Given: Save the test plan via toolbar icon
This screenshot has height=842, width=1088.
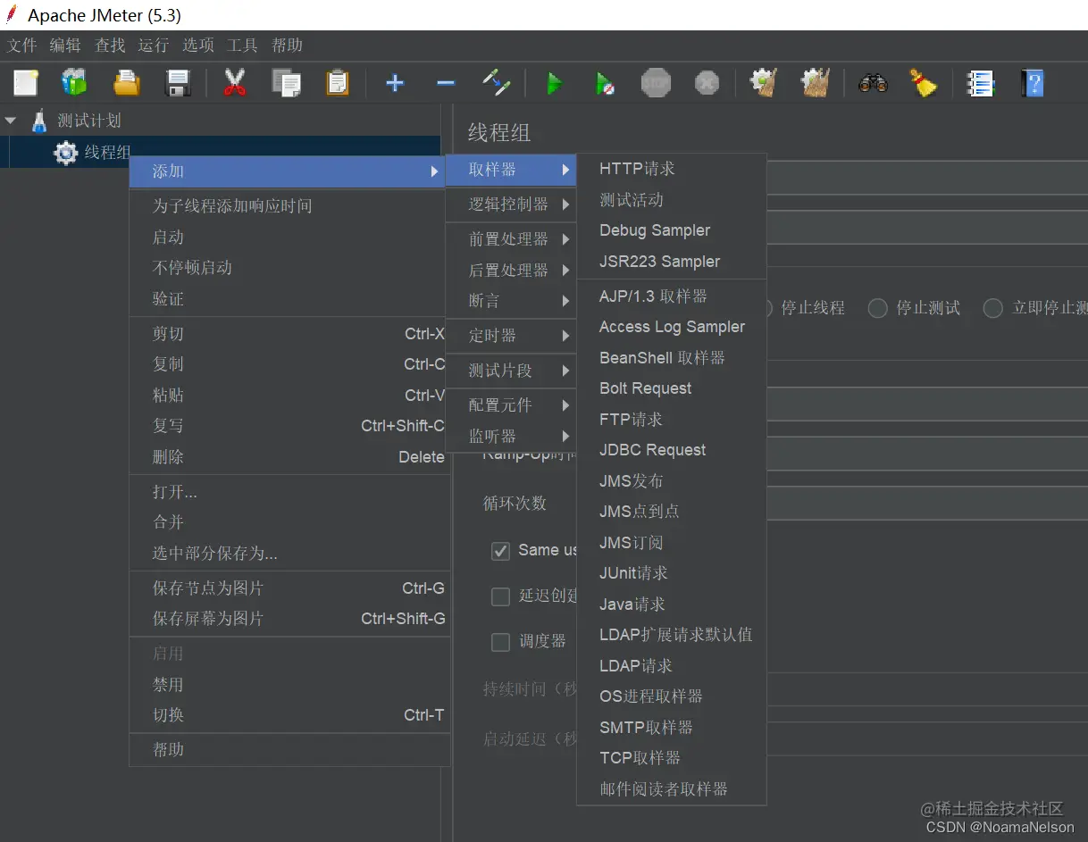Looking at the screenshot, I should click(178, 82).
